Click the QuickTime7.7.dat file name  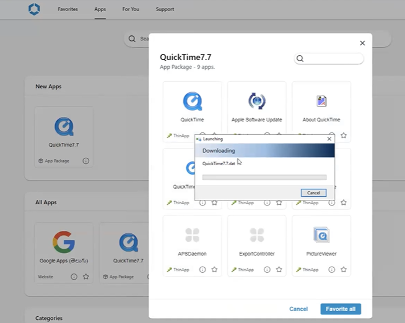[219, 163]
